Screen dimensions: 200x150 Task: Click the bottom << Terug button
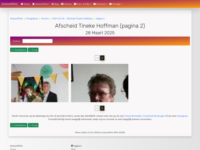pyautogui.click(x=33, y=125)
